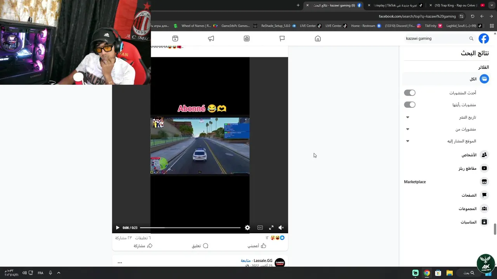497x279 pixels.
Task: Open video settings gear icon
Action: [247, 228]
